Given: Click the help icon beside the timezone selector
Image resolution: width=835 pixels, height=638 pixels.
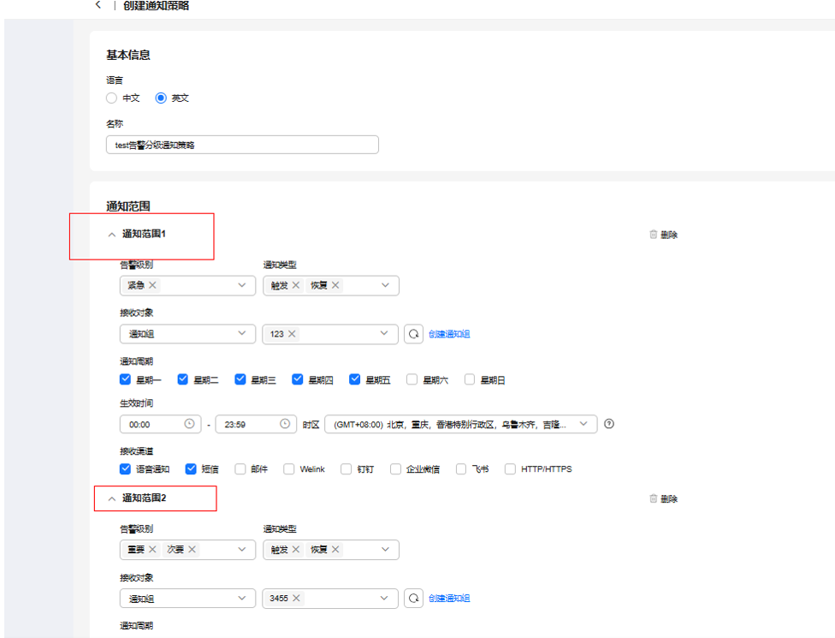Looking at the screenshot, I should (x=608, y=424).
